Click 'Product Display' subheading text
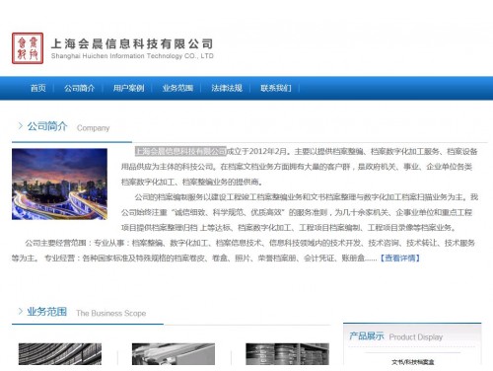Image resolution: width=493 pixels, height=371 pixels. point(416,337)
